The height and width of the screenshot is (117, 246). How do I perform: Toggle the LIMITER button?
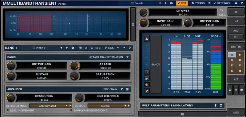tap(236, 46)
